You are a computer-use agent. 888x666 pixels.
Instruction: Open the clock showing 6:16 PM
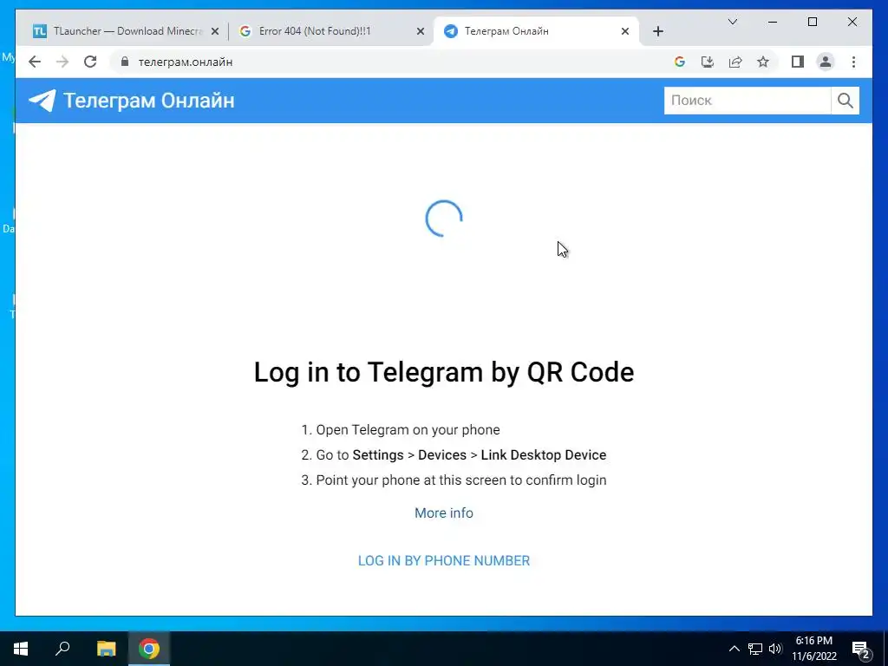coord(813,649)
